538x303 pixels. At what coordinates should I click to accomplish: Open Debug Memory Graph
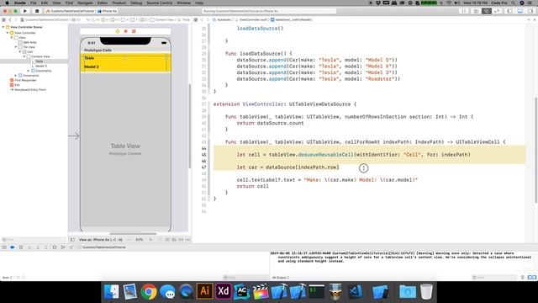(x=63, y=247)
